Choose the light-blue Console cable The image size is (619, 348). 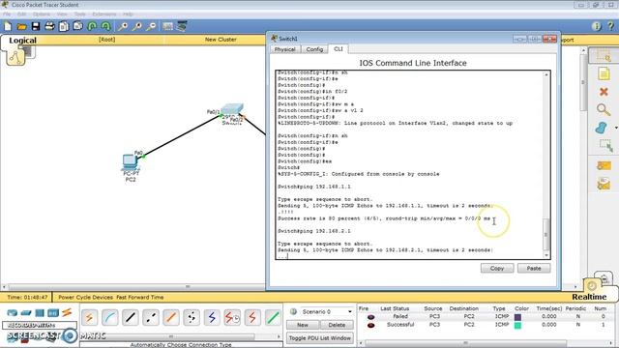(x=109, y=317)
